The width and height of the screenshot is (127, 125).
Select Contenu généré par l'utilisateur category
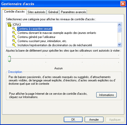coord(36,37)
